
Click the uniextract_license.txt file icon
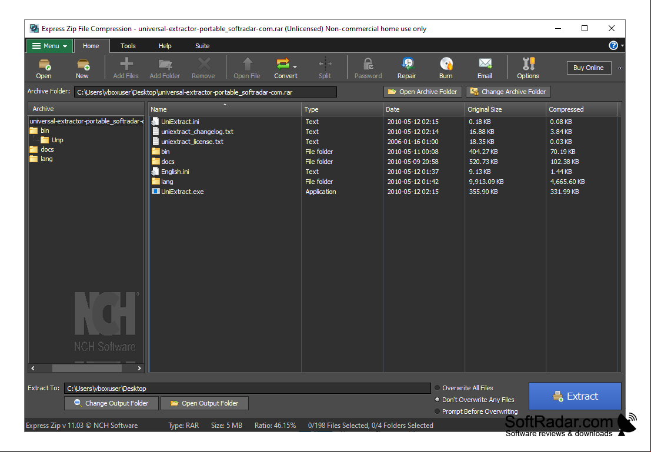click(156, 142)
